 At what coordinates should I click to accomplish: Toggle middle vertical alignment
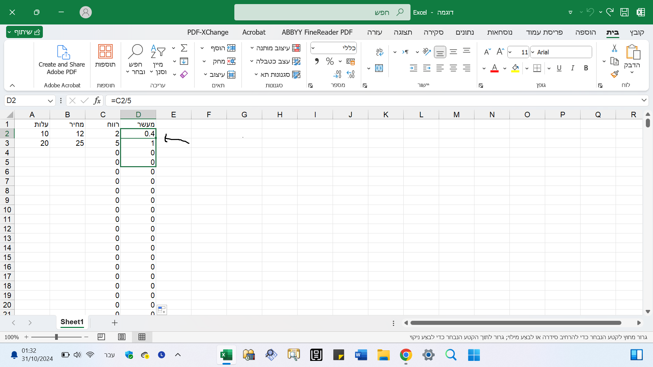(x=453, y=52)
